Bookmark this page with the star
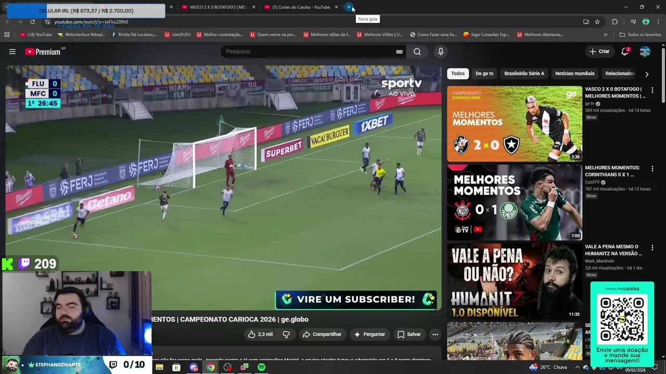This screenshot has width=666, height=374. [x=597, y=22]
